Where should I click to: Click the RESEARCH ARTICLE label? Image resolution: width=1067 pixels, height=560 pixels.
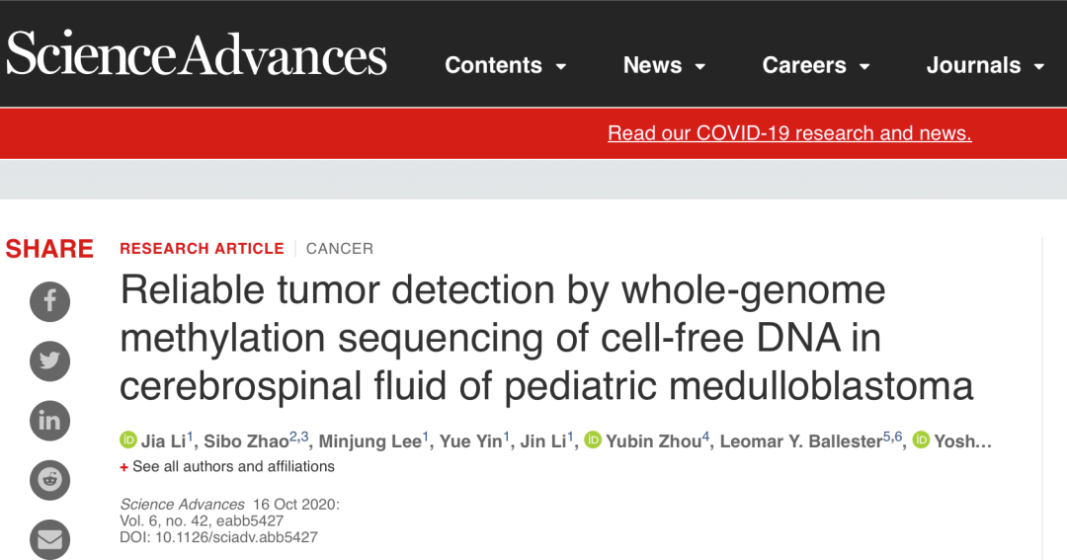click(x=202, y=249)
